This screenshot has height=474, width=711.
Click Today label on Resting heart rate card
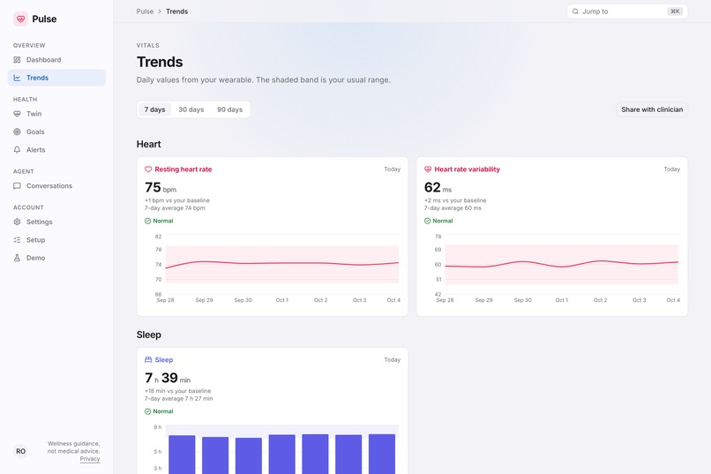point(393,169)
